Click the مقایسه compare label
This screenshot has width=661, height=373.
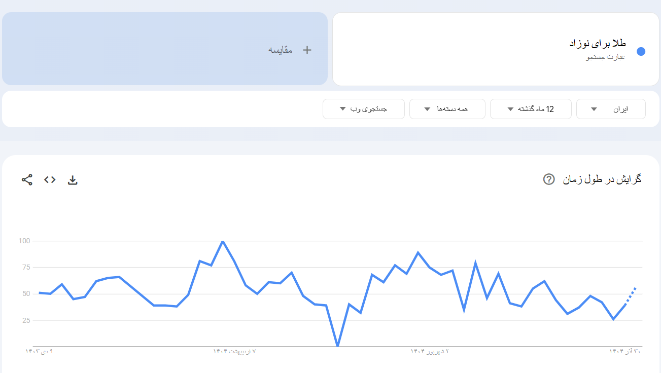280,50
